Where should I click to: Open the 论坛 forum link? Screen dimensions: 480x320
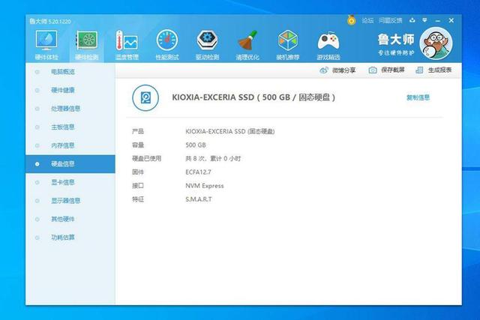click(367, 20)
